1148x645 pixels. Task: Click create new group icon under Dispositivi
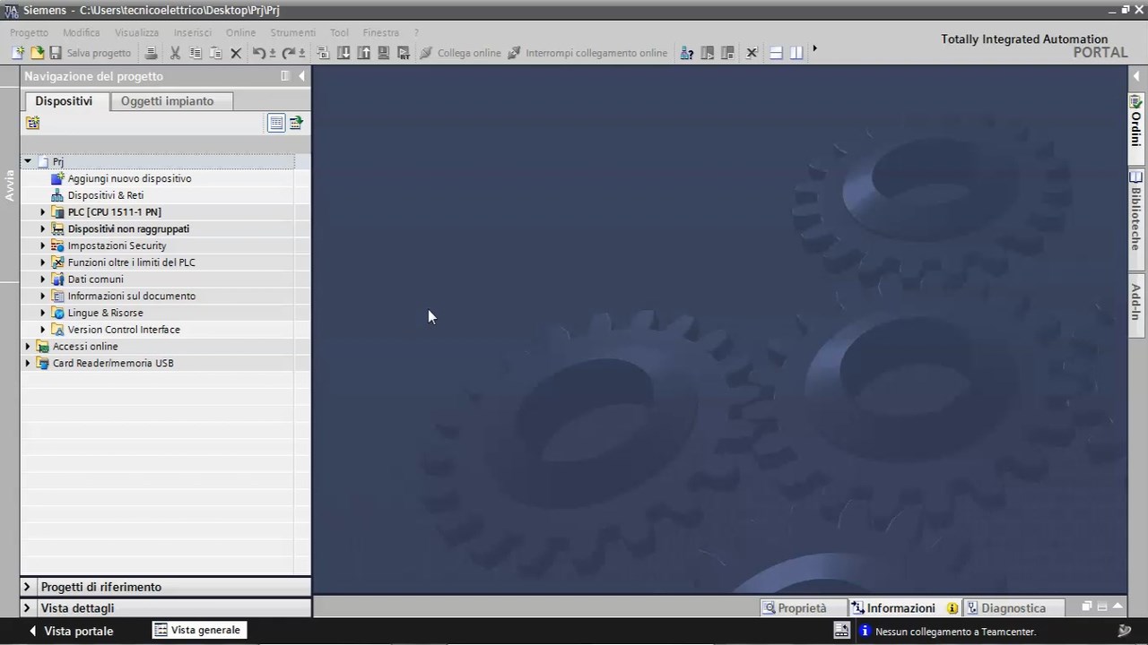click(x=33, y=123)
